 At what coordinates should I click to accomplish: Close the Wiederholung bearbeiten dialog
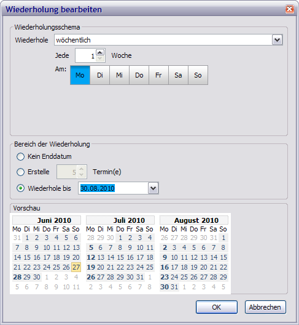(x=290, y=9)
